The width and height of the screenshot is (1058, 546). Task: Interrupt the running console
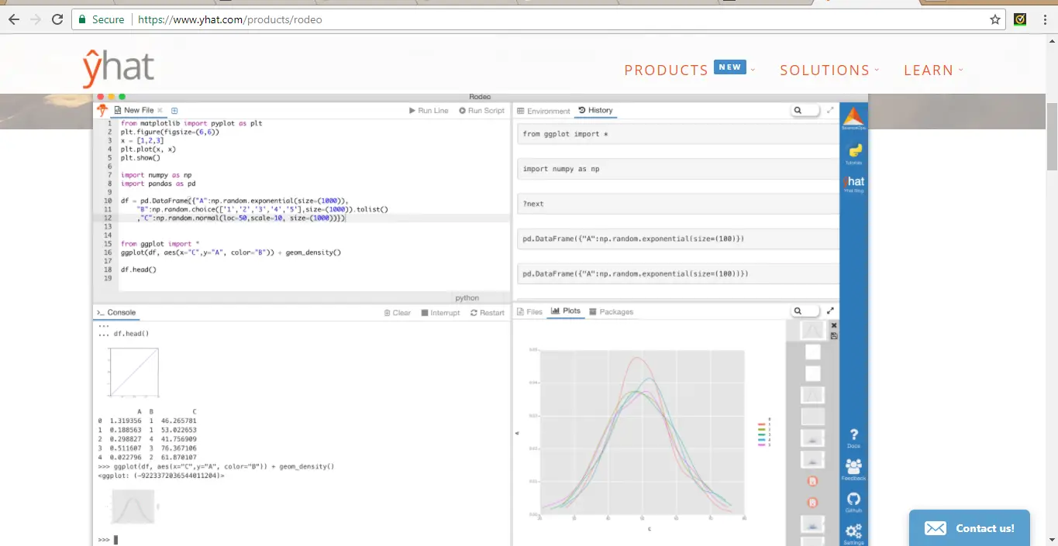(440, 313)
